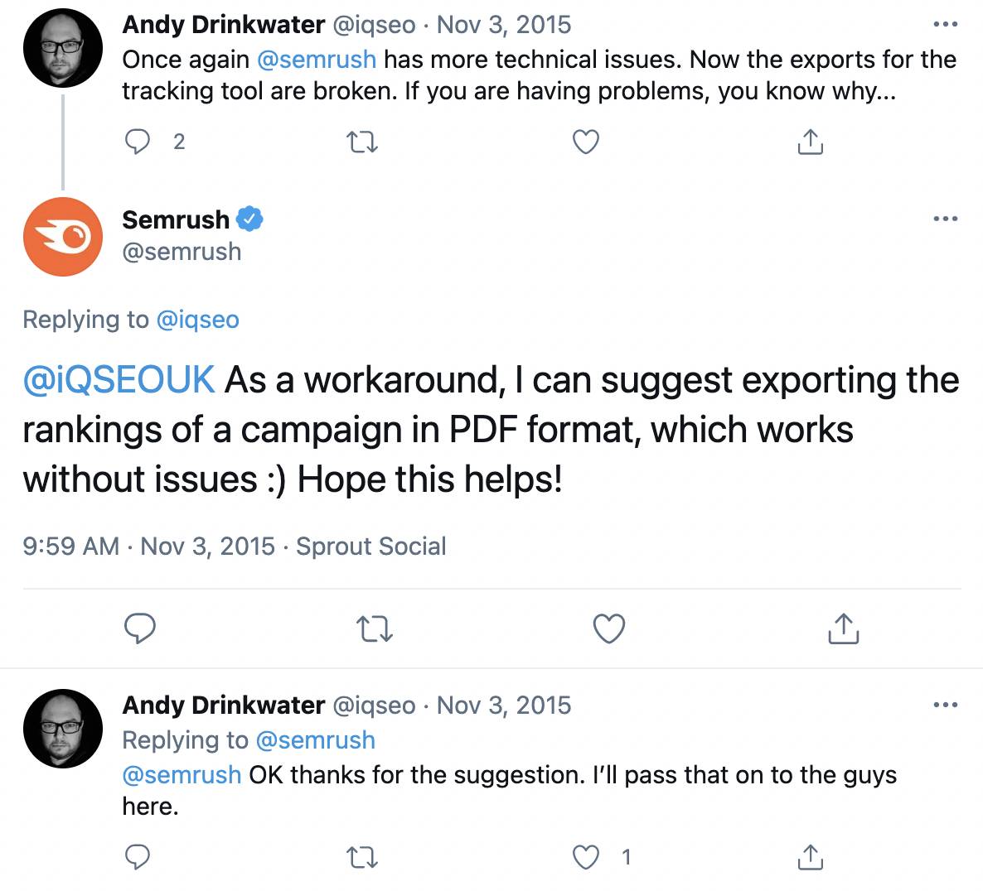Open the Sprout Social source link
The width and height of the screenshot is (983, 891).
click(371, 546)
